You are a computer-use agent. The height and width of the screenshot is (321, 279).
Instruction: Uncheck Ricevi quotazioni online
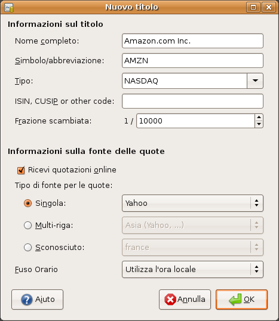tap(21, 170)
